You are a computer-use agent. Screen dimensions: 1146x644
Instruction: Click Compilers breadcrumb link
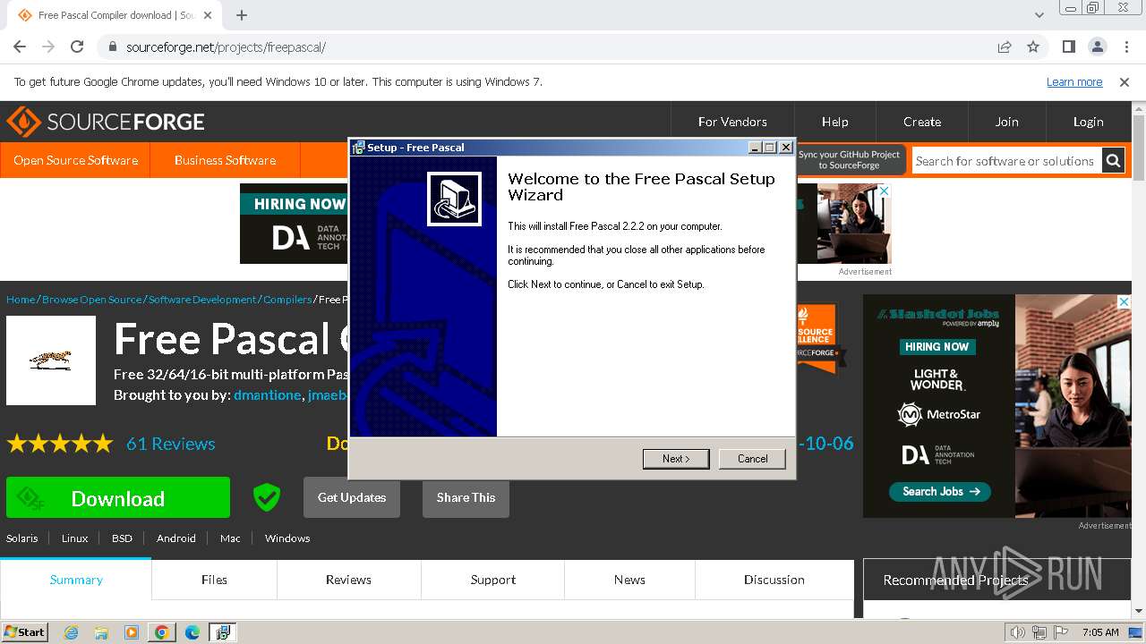(287, 300)
